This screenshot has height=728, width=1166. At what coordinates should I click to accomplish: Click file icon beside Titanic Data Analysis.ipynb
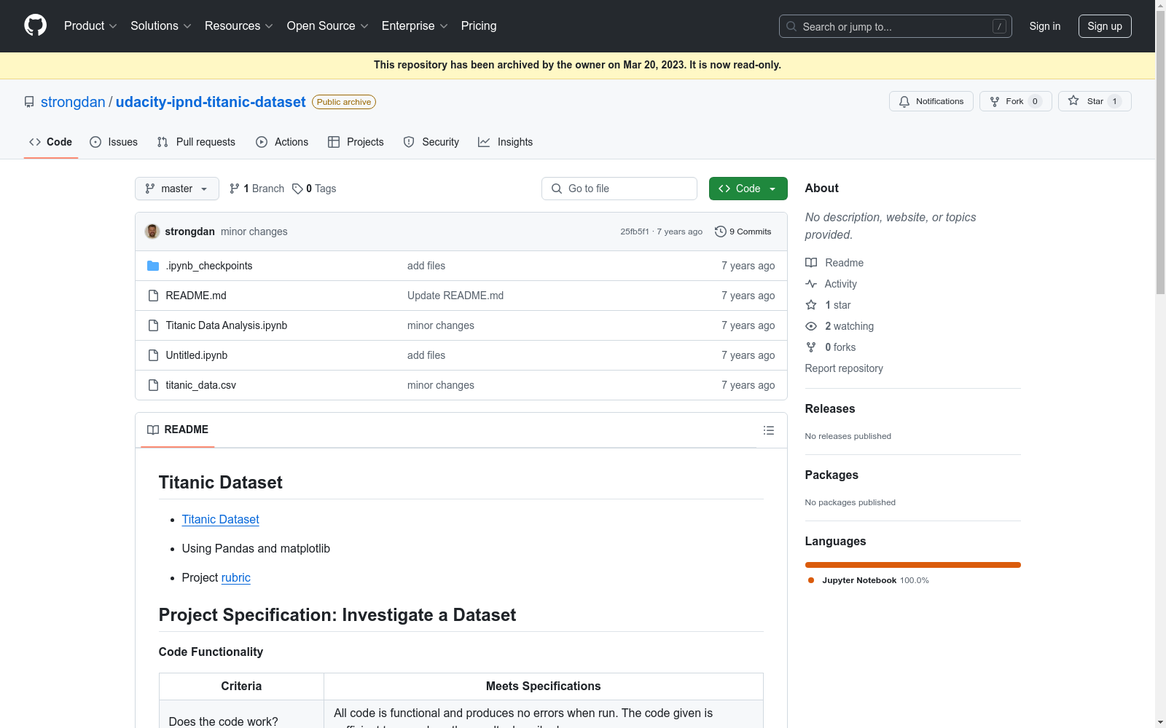click(x=153, y=325)
